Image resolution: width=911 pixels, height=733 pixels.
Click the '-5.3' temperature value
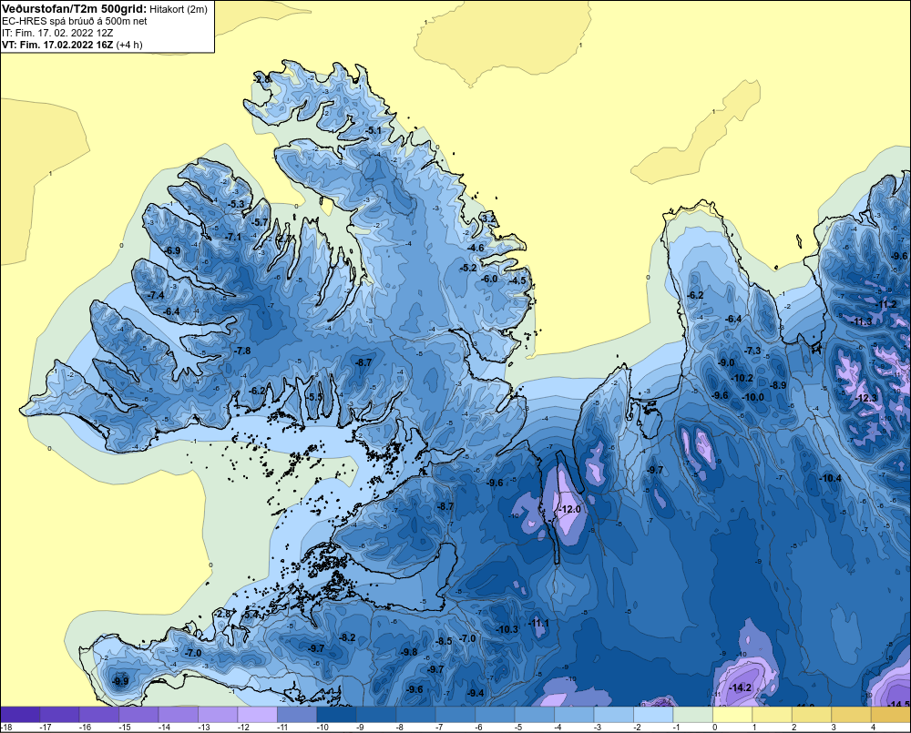[x=237, y=204]
